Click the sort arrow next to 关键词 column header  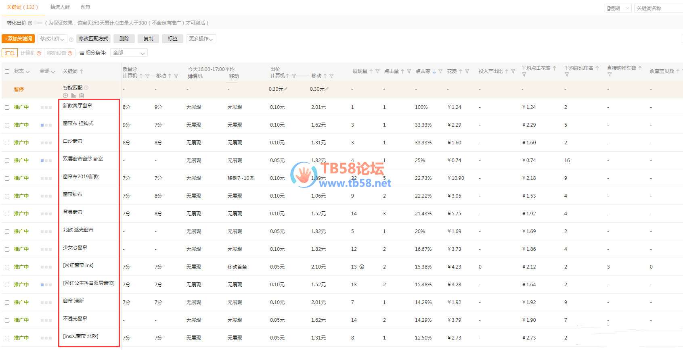(x=82, y=71)
